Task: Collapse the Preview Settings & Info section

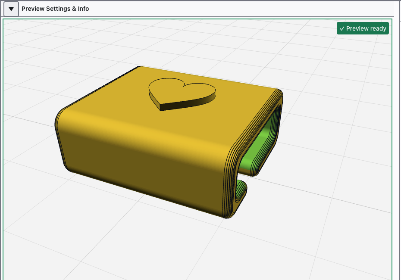Action: (11, 9)
